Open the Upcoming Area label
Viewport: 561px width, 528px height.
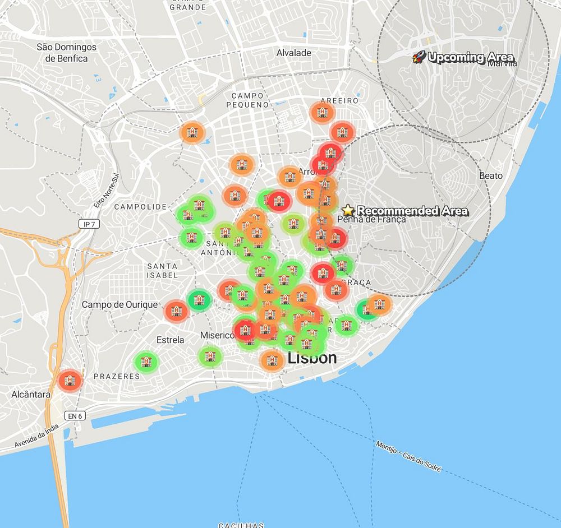click(471, 57)
